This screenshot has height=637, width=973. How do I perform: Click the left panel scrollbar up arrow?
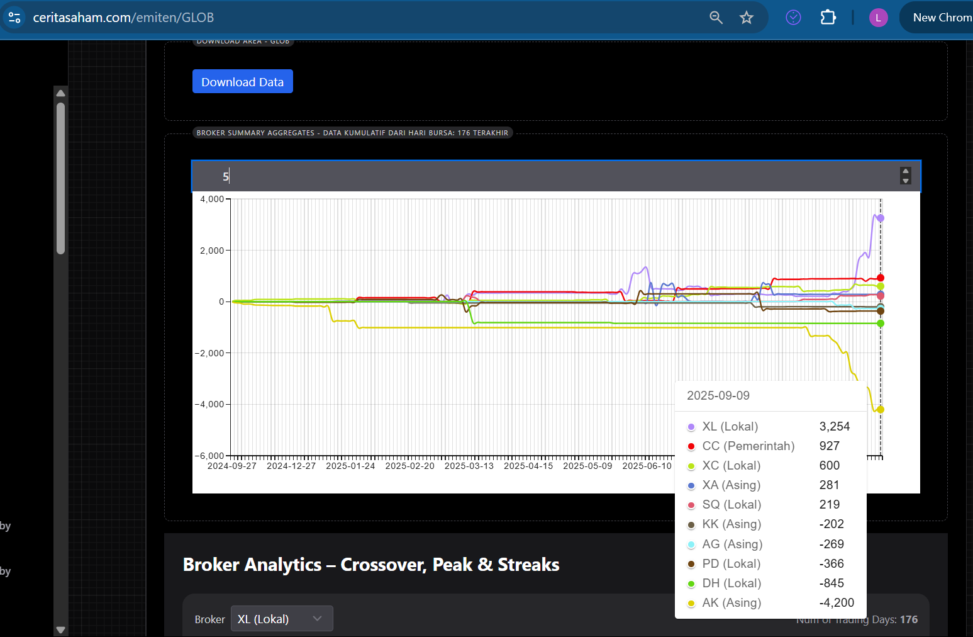[60, 93]
